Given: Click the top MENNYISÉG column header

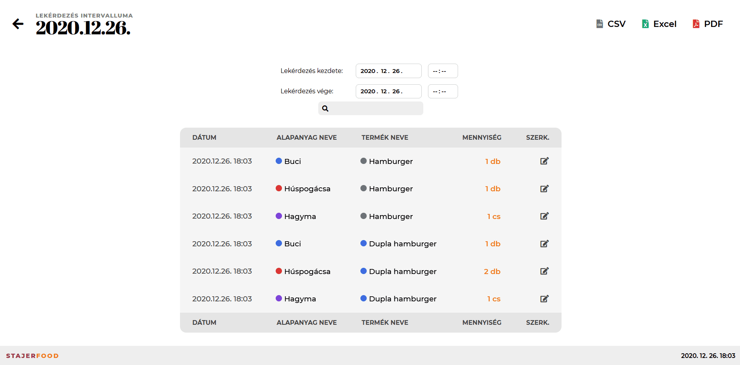Looking at the screenshot, I should [481, 137].
